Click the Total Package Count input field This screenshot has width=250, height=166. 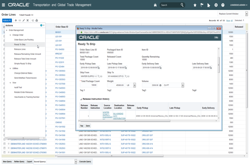pyautogui.click(x=88, y=85)
